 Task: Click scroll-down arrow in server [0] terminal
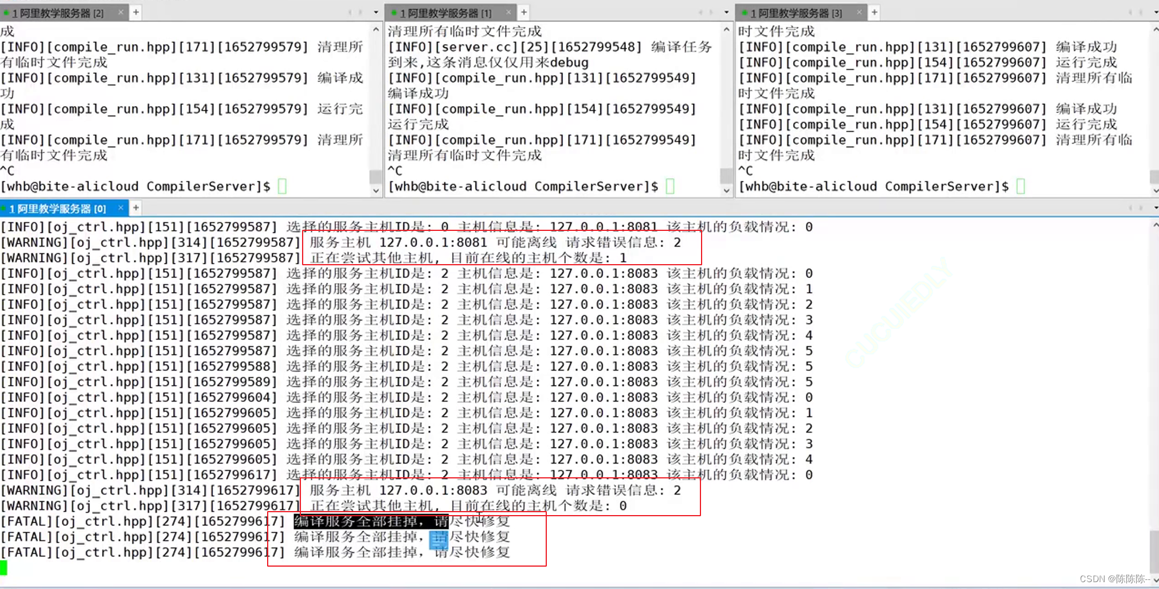tap(1155, 580)
